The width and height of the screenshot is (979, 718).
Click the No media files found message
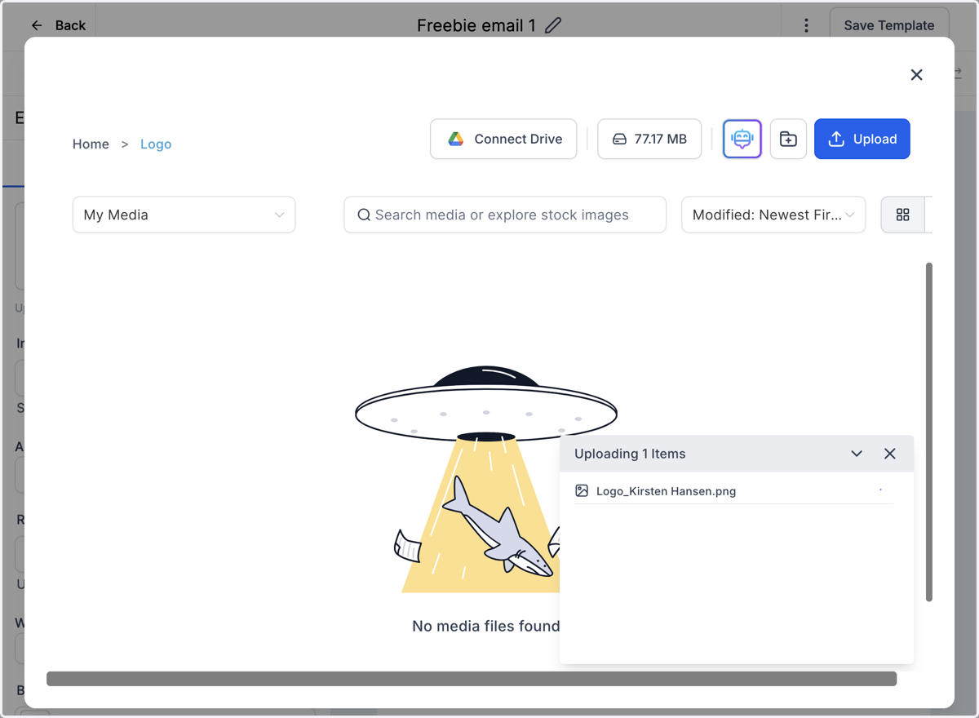pyautogui.click(x=486, y=626)
